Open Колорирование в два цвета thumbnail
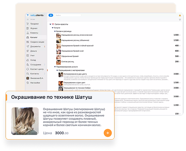186x151 pixels. pyautogui.click(x=61, y=75)
